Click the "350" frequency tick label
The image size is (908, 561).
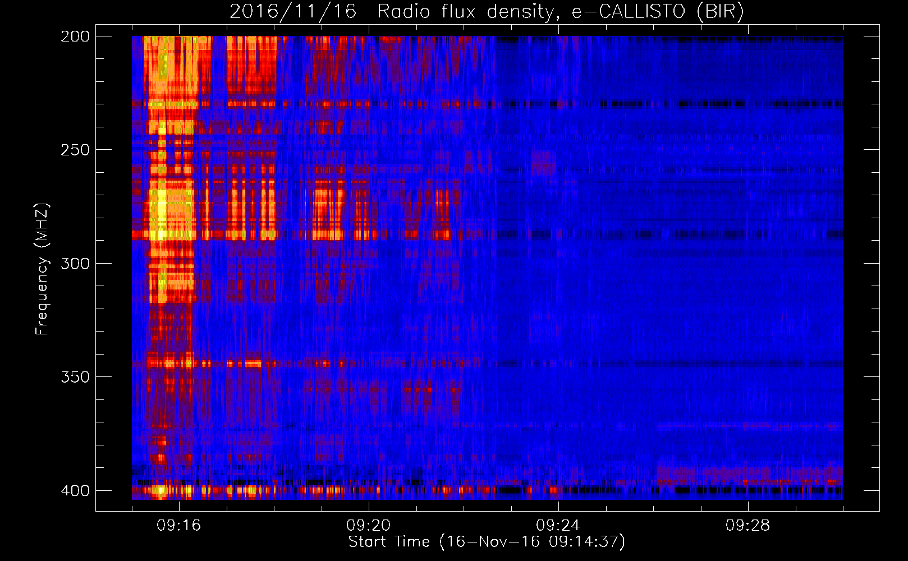75,377
